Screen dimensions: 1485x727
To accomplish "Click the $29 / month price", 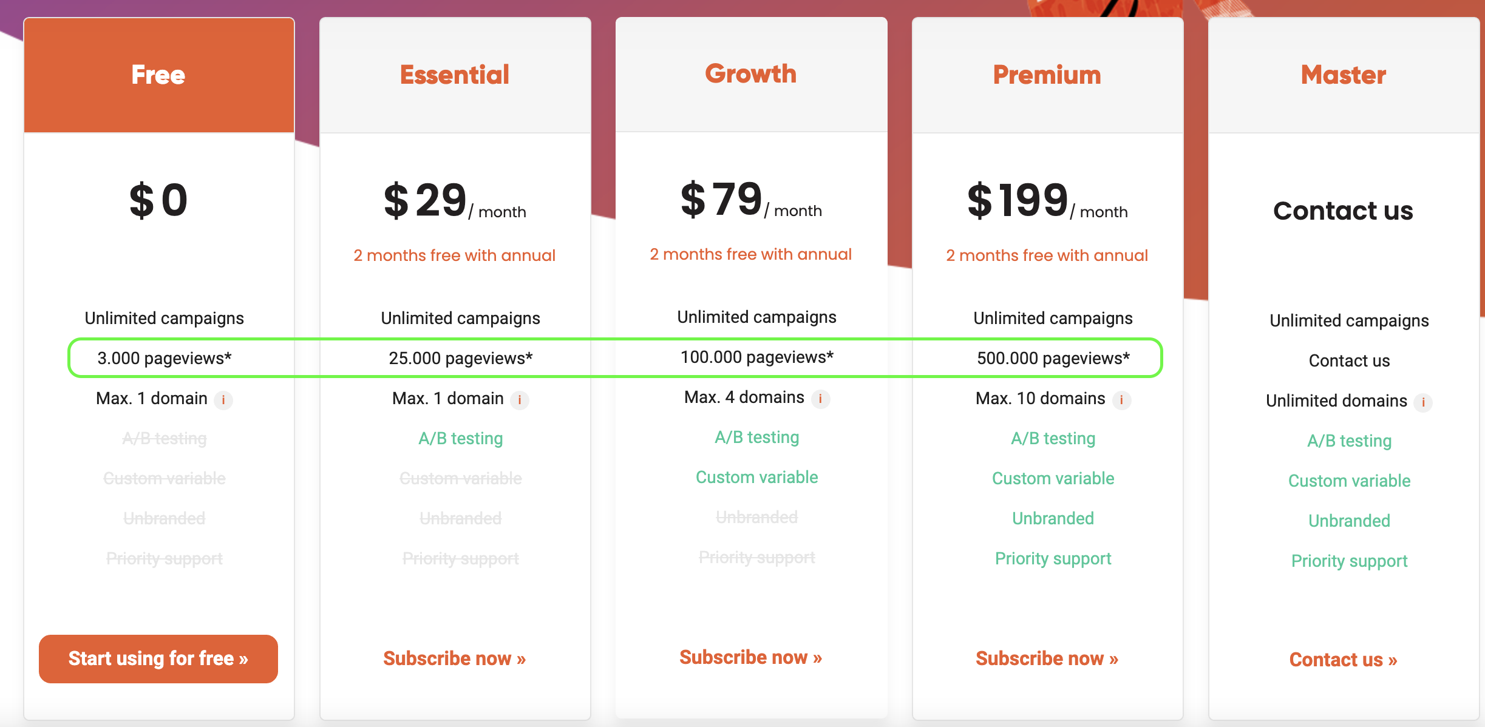I will click(x=455, y=201).
